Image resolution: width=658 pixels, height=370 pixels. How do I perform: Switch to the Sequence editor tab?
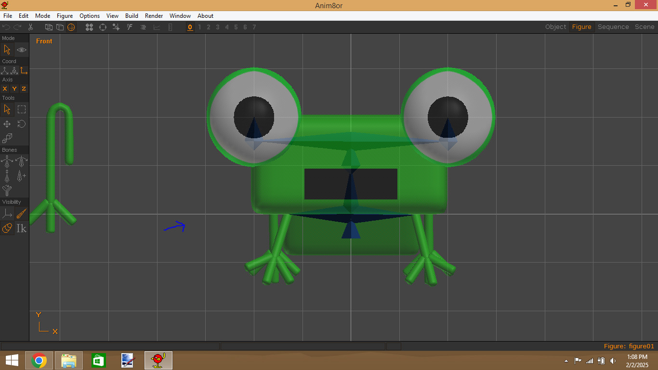coord(613,27)
